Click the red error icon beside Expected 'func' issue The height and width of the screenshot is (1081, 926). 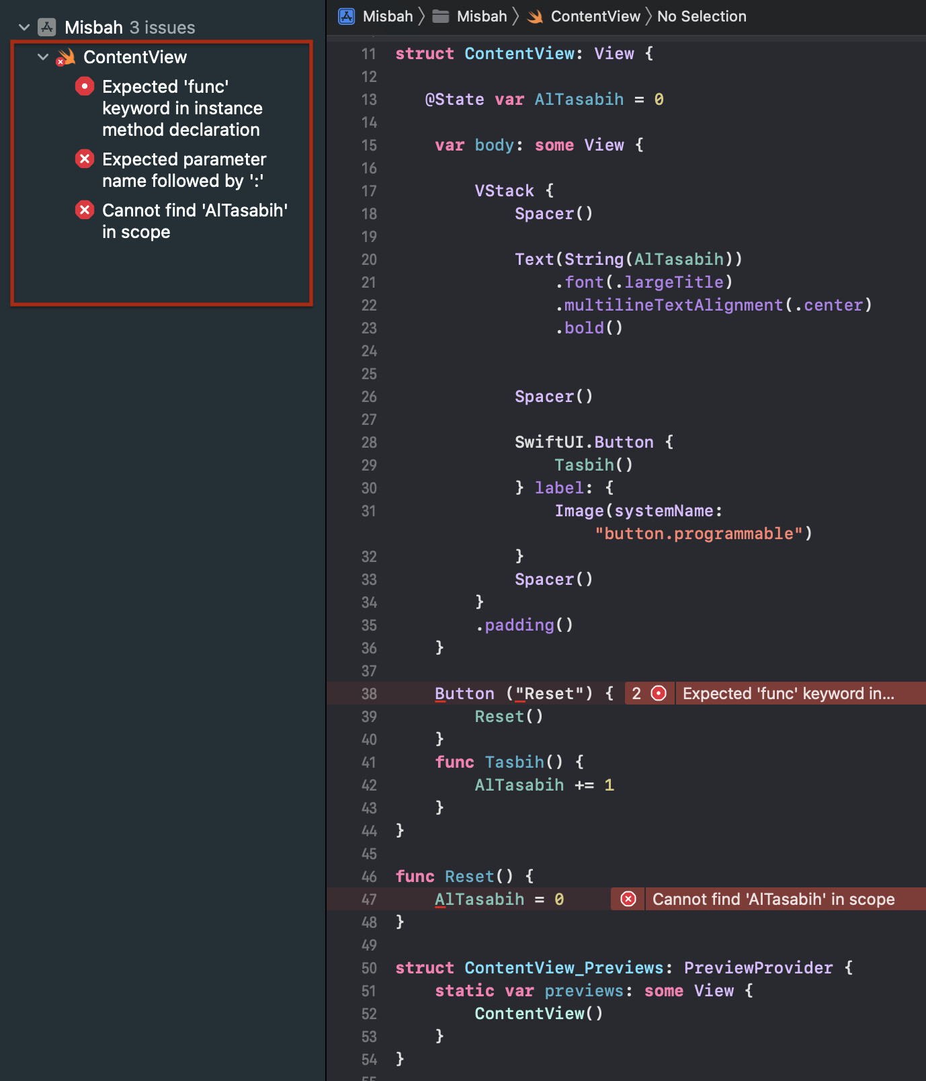85,86
